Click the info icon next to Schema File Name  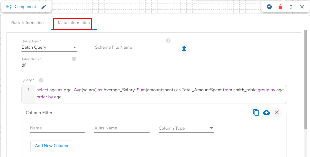tap(168, 40)
